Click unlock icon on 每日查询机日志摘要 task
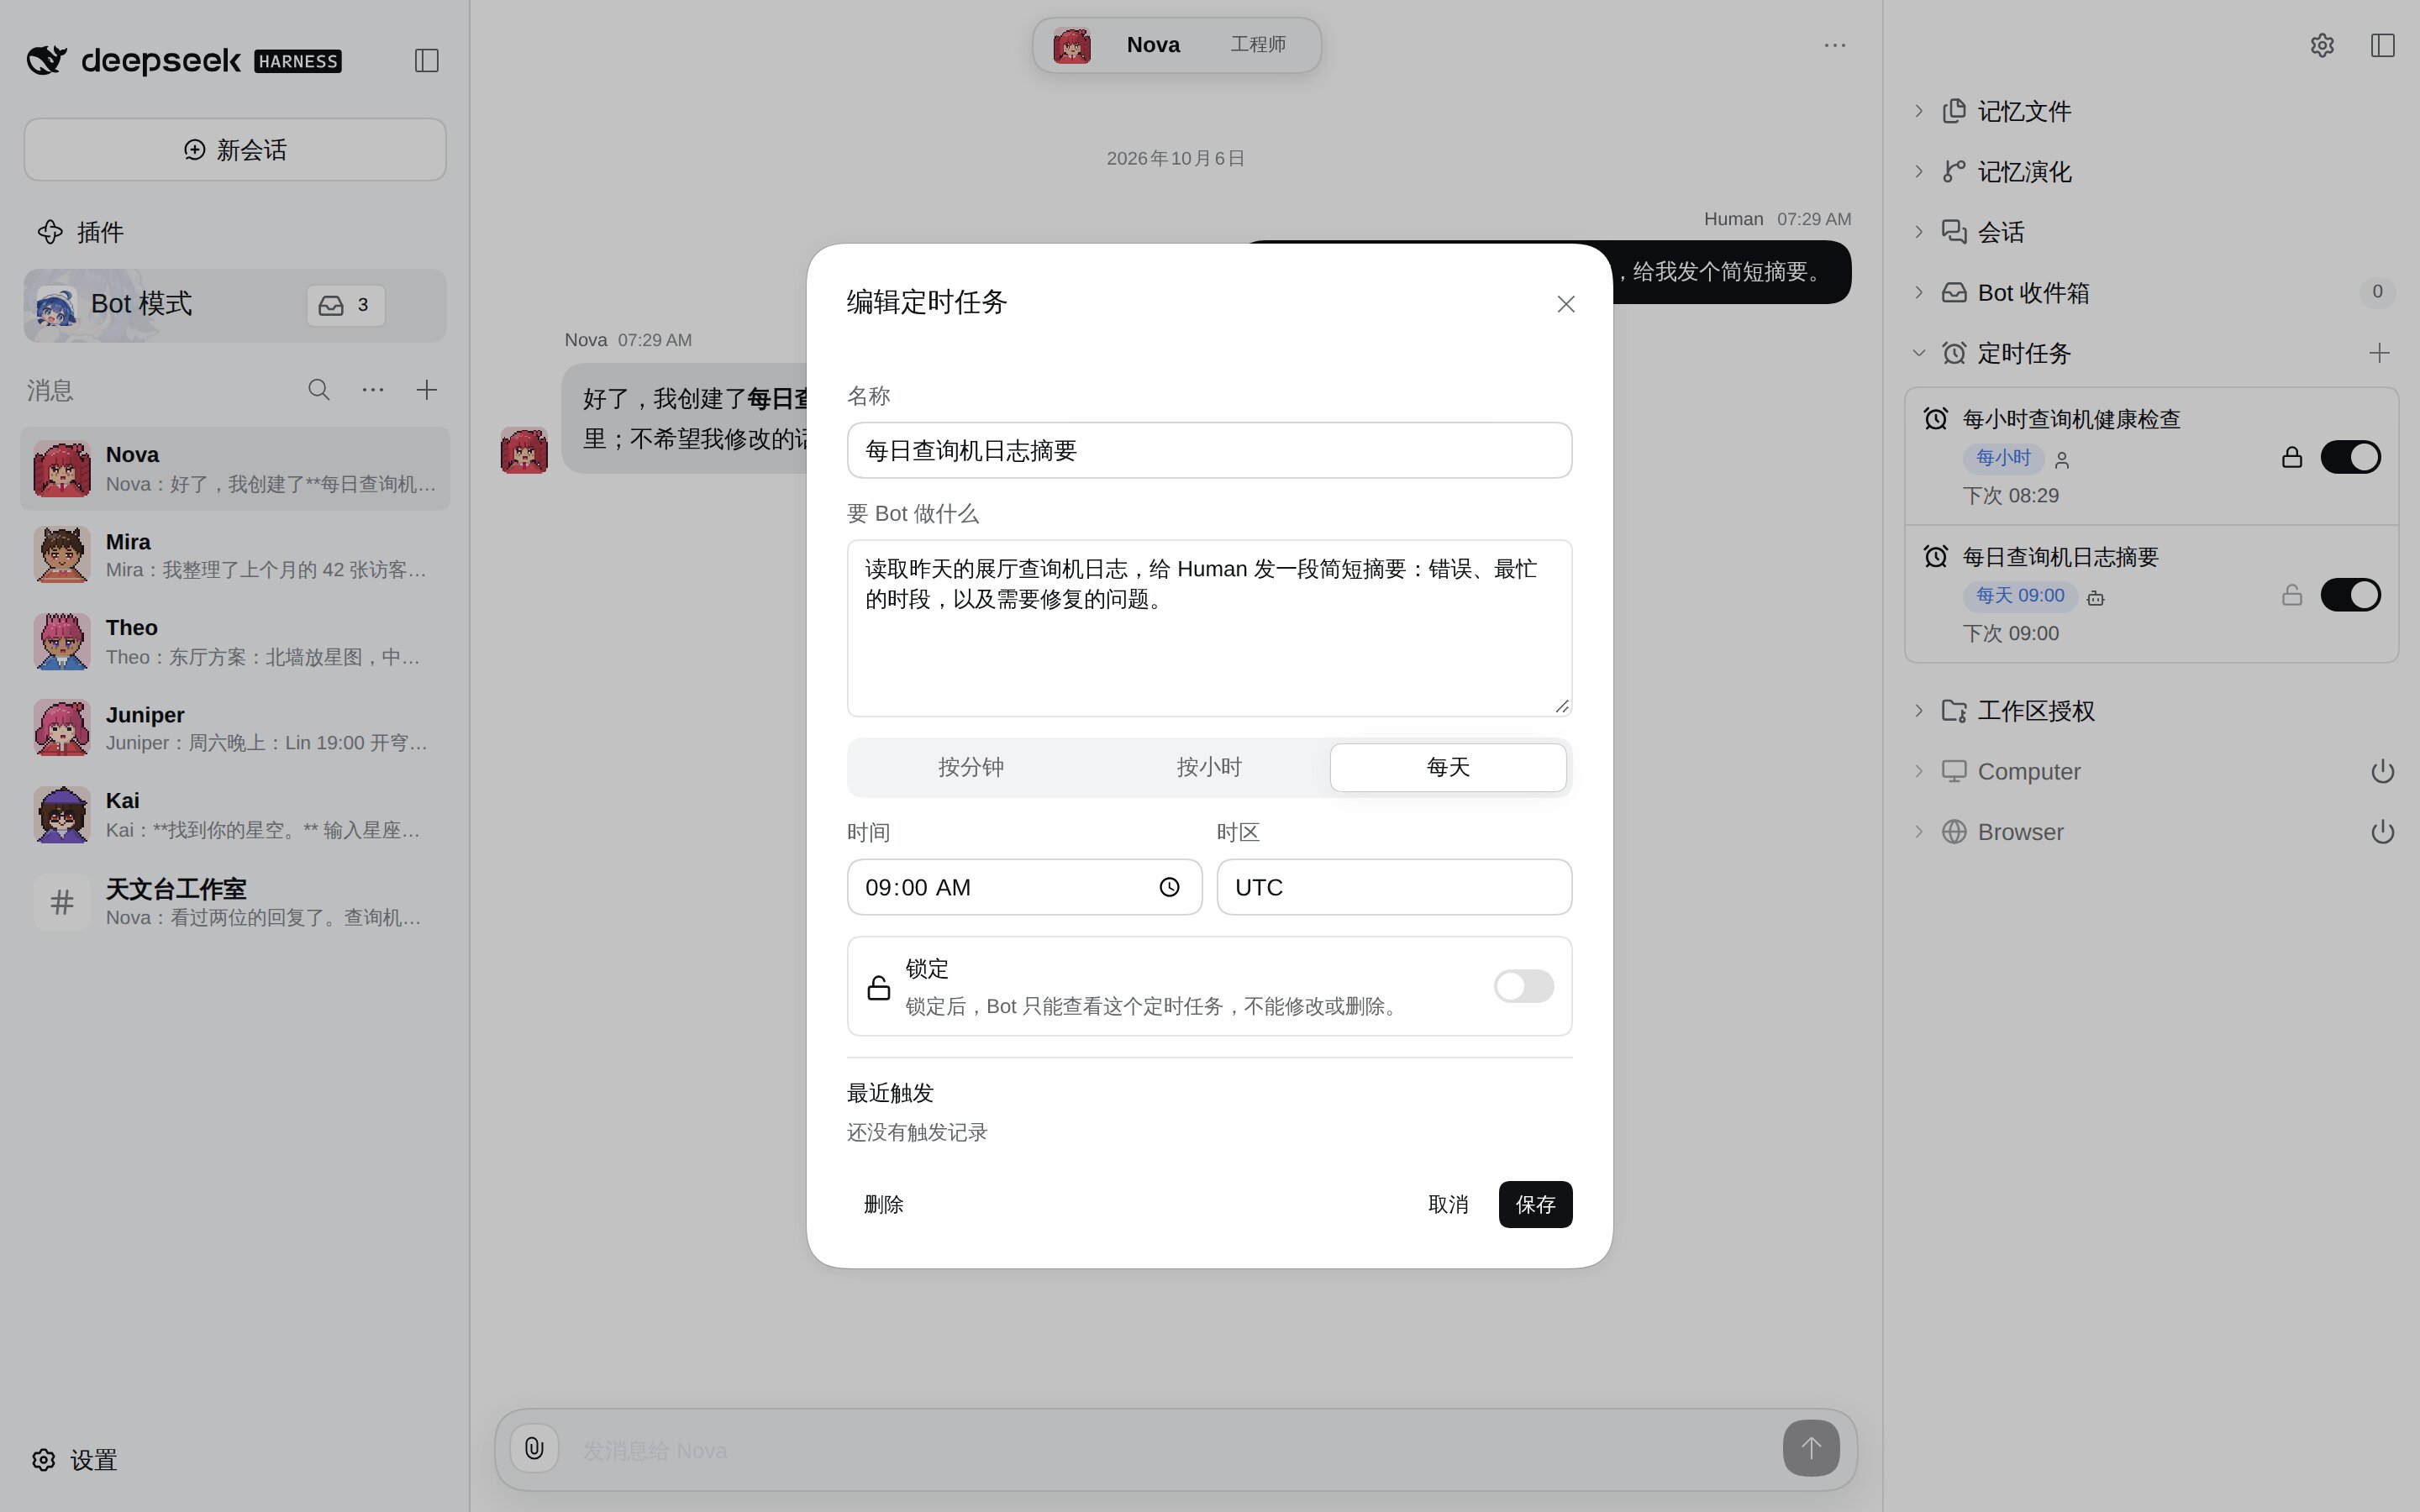2420x1512 pixels. point(2292,595)
